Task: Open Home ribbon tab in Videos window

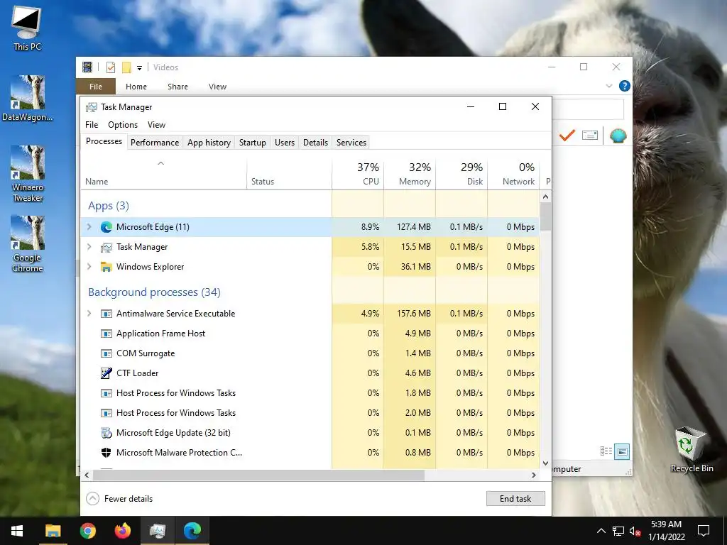Action: point(136,87)
